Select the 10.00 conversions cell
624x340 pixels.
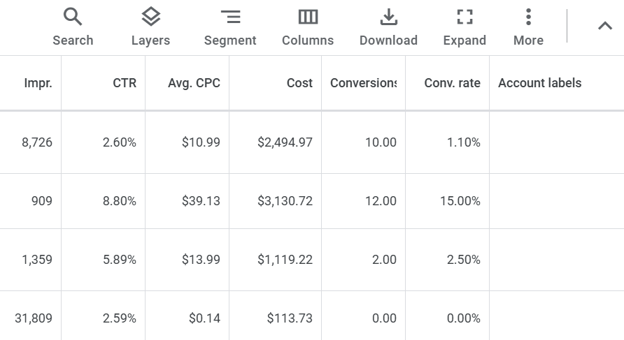pos(363,142)
